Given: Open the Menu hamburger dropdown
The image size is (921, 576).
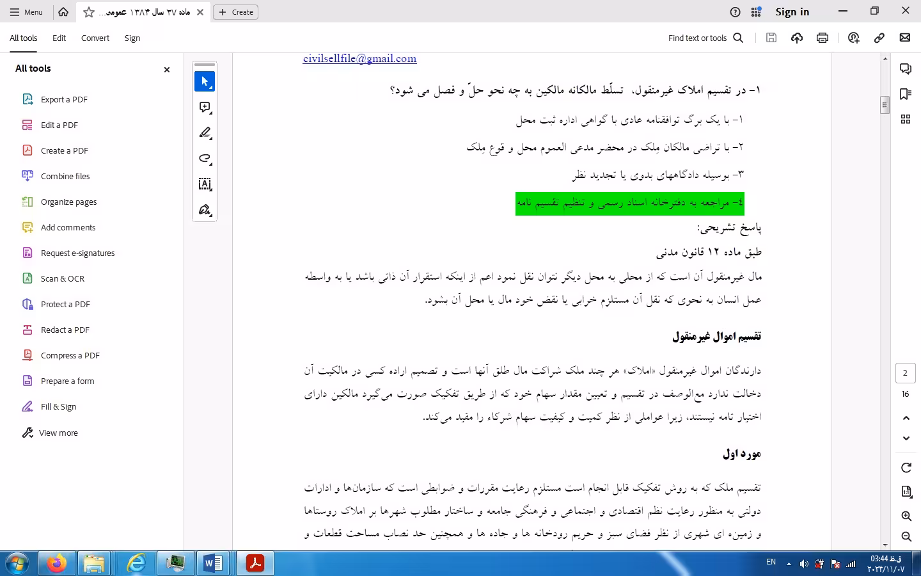Looking at the screenshot, I should [26, 12].
